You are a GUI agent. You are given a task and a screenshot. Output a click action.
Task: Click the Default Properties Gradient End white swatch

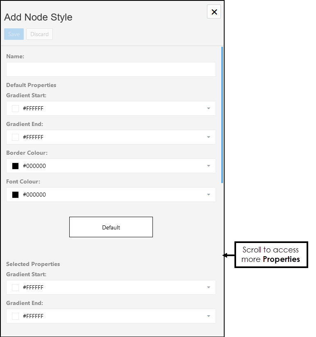pyautogui.click(x=16, y=137)
